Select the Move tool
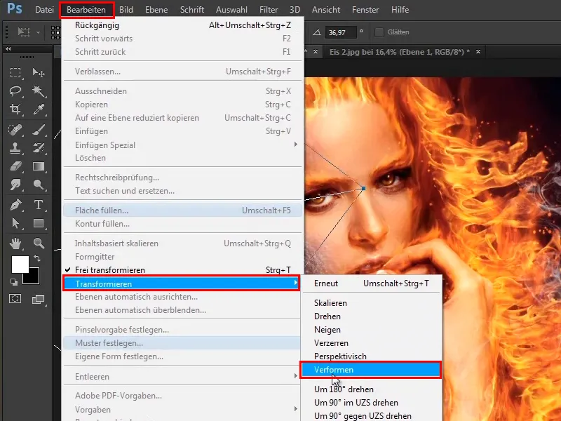 coord(39,73)
